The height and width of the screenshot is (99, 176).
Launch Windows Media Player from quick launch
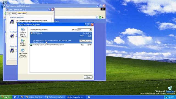point(22,97)
